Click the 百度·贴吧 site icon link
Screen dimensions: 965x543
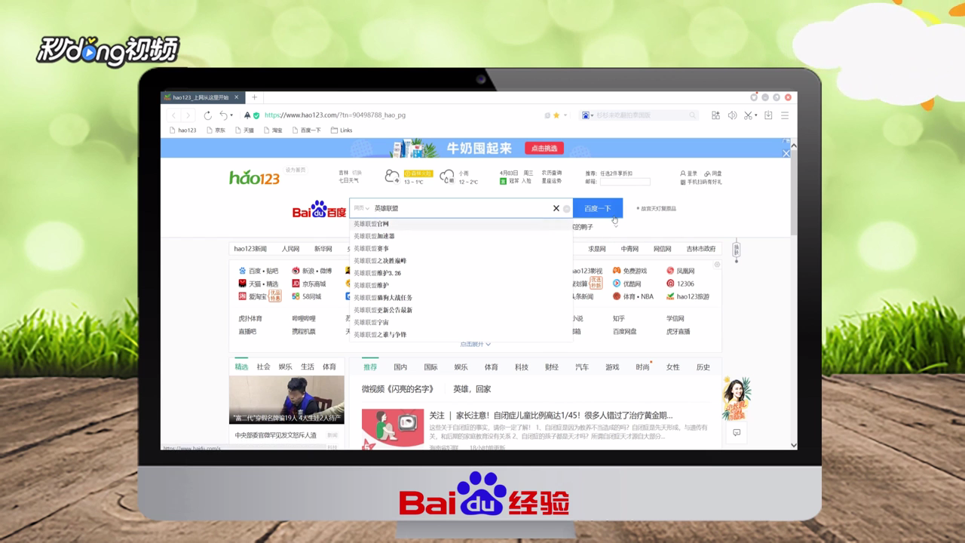[x=258, y=271]
